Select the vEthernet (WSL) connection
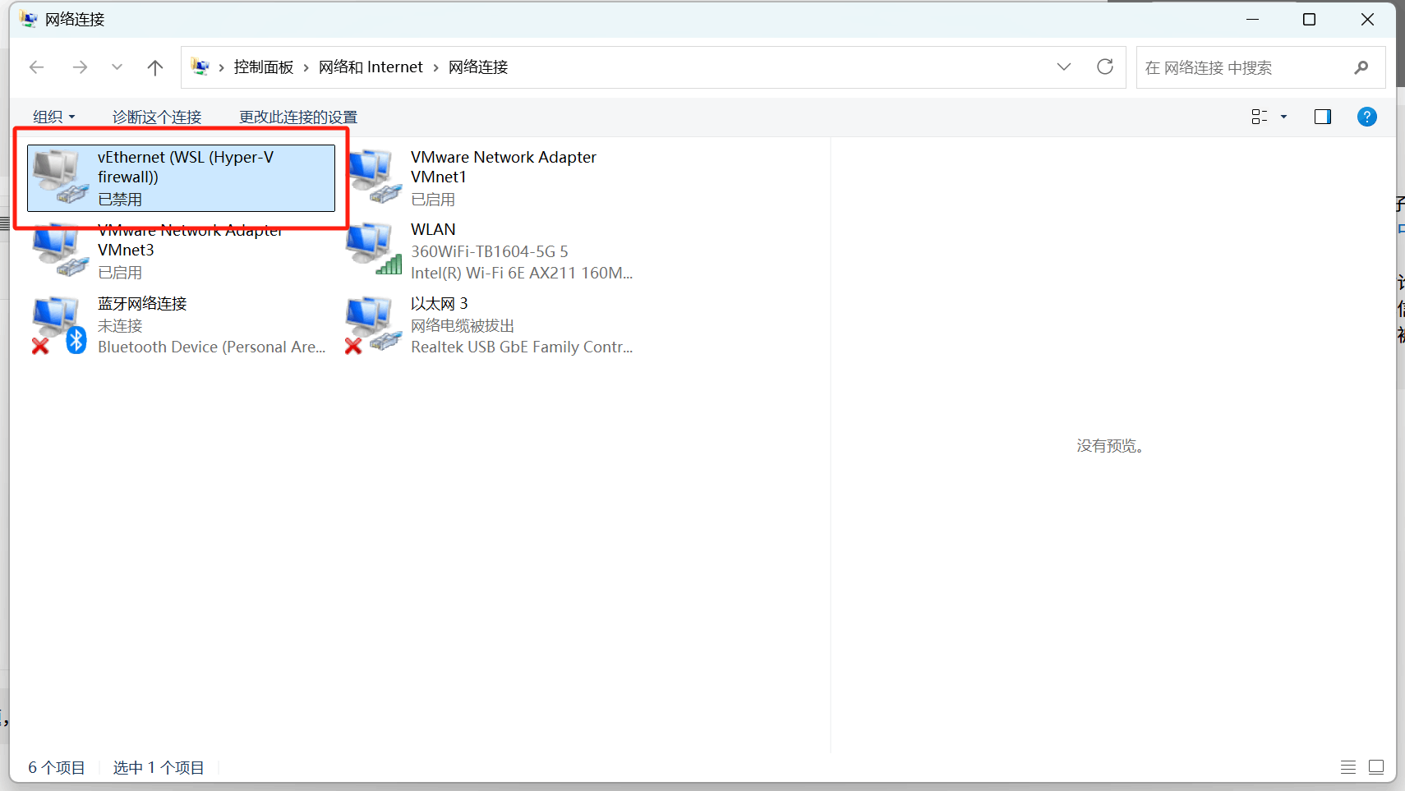Viewport: 1405px width, 791px height. pos(186,177)
